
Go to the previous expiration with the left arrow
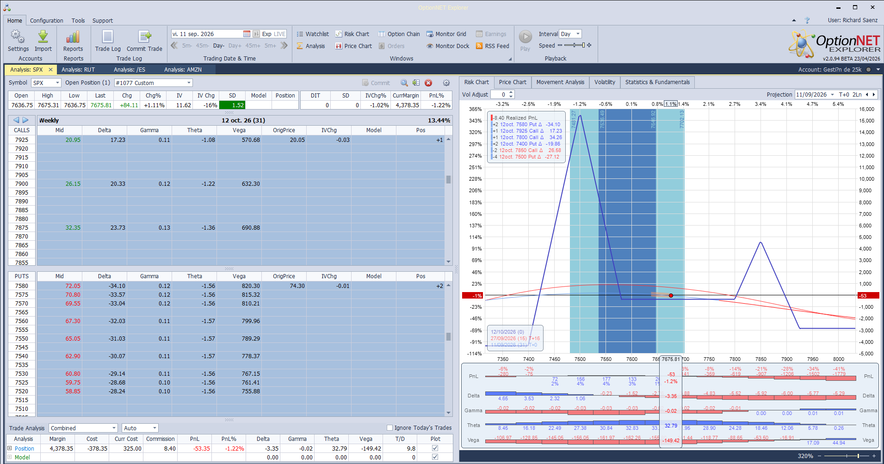pyautogui.click(x=16, y=120)
